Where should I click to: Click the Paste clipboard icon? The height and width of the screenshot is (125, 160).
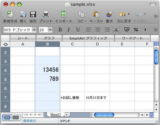tap(96, 14)
